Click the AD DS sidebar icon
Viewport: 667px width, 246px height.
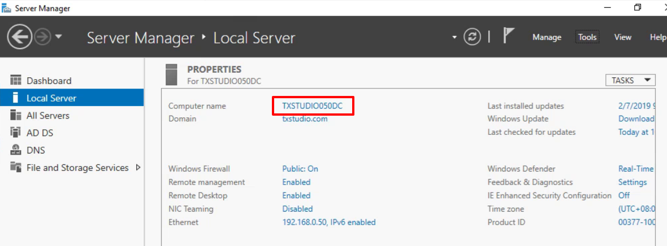tap(16, 133)
